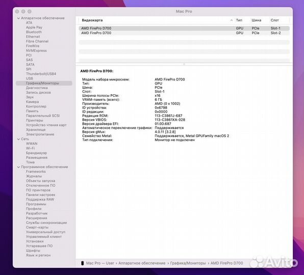The width and height of the screenshot is (304, 275).
Task: Open NVMExpress section
Action: click(x=36, y=50)
